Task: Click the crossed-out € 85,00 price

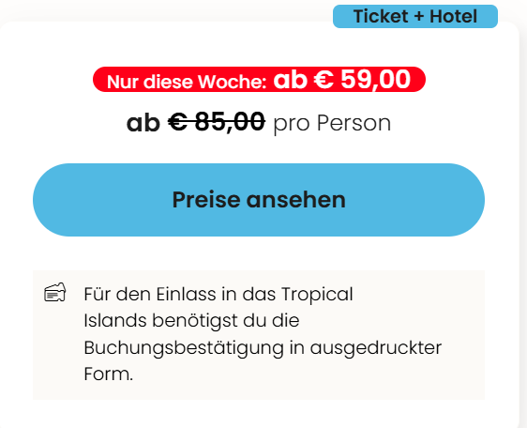Action: [x=217, y=122]
